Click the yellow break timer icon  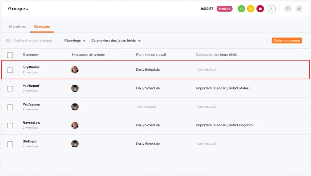[x=251, y=9]
